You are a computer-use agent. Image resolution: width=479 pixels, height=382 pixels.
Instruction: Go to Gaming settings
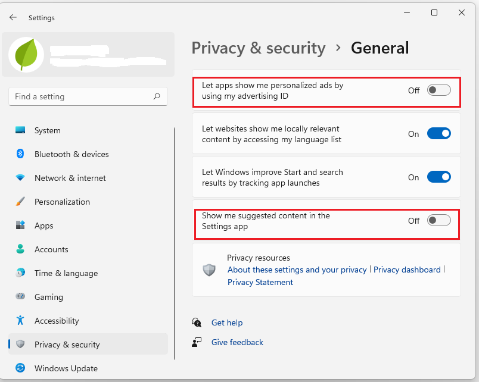tap(88, 297)
